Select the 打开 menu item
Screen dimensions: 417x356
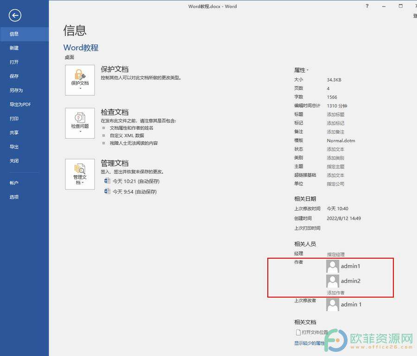click(24, 62)
